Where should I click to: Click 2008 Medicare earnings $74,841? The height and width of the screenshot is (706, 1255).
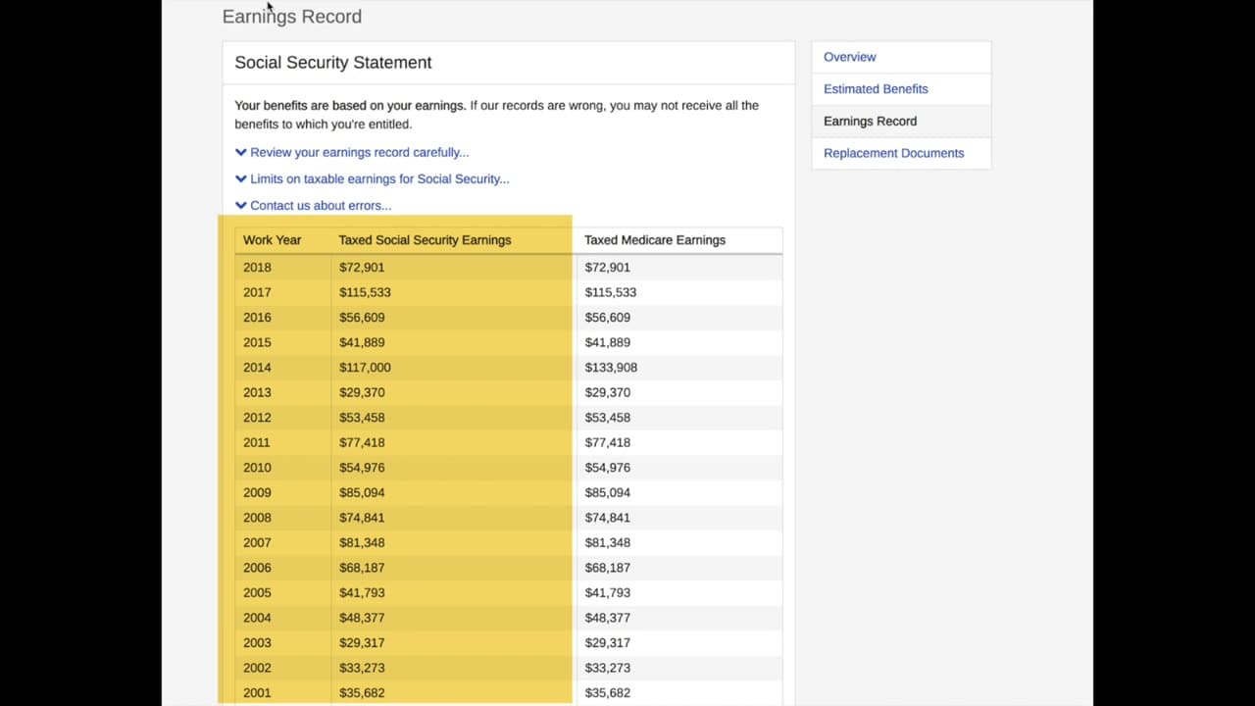point(608,518)
